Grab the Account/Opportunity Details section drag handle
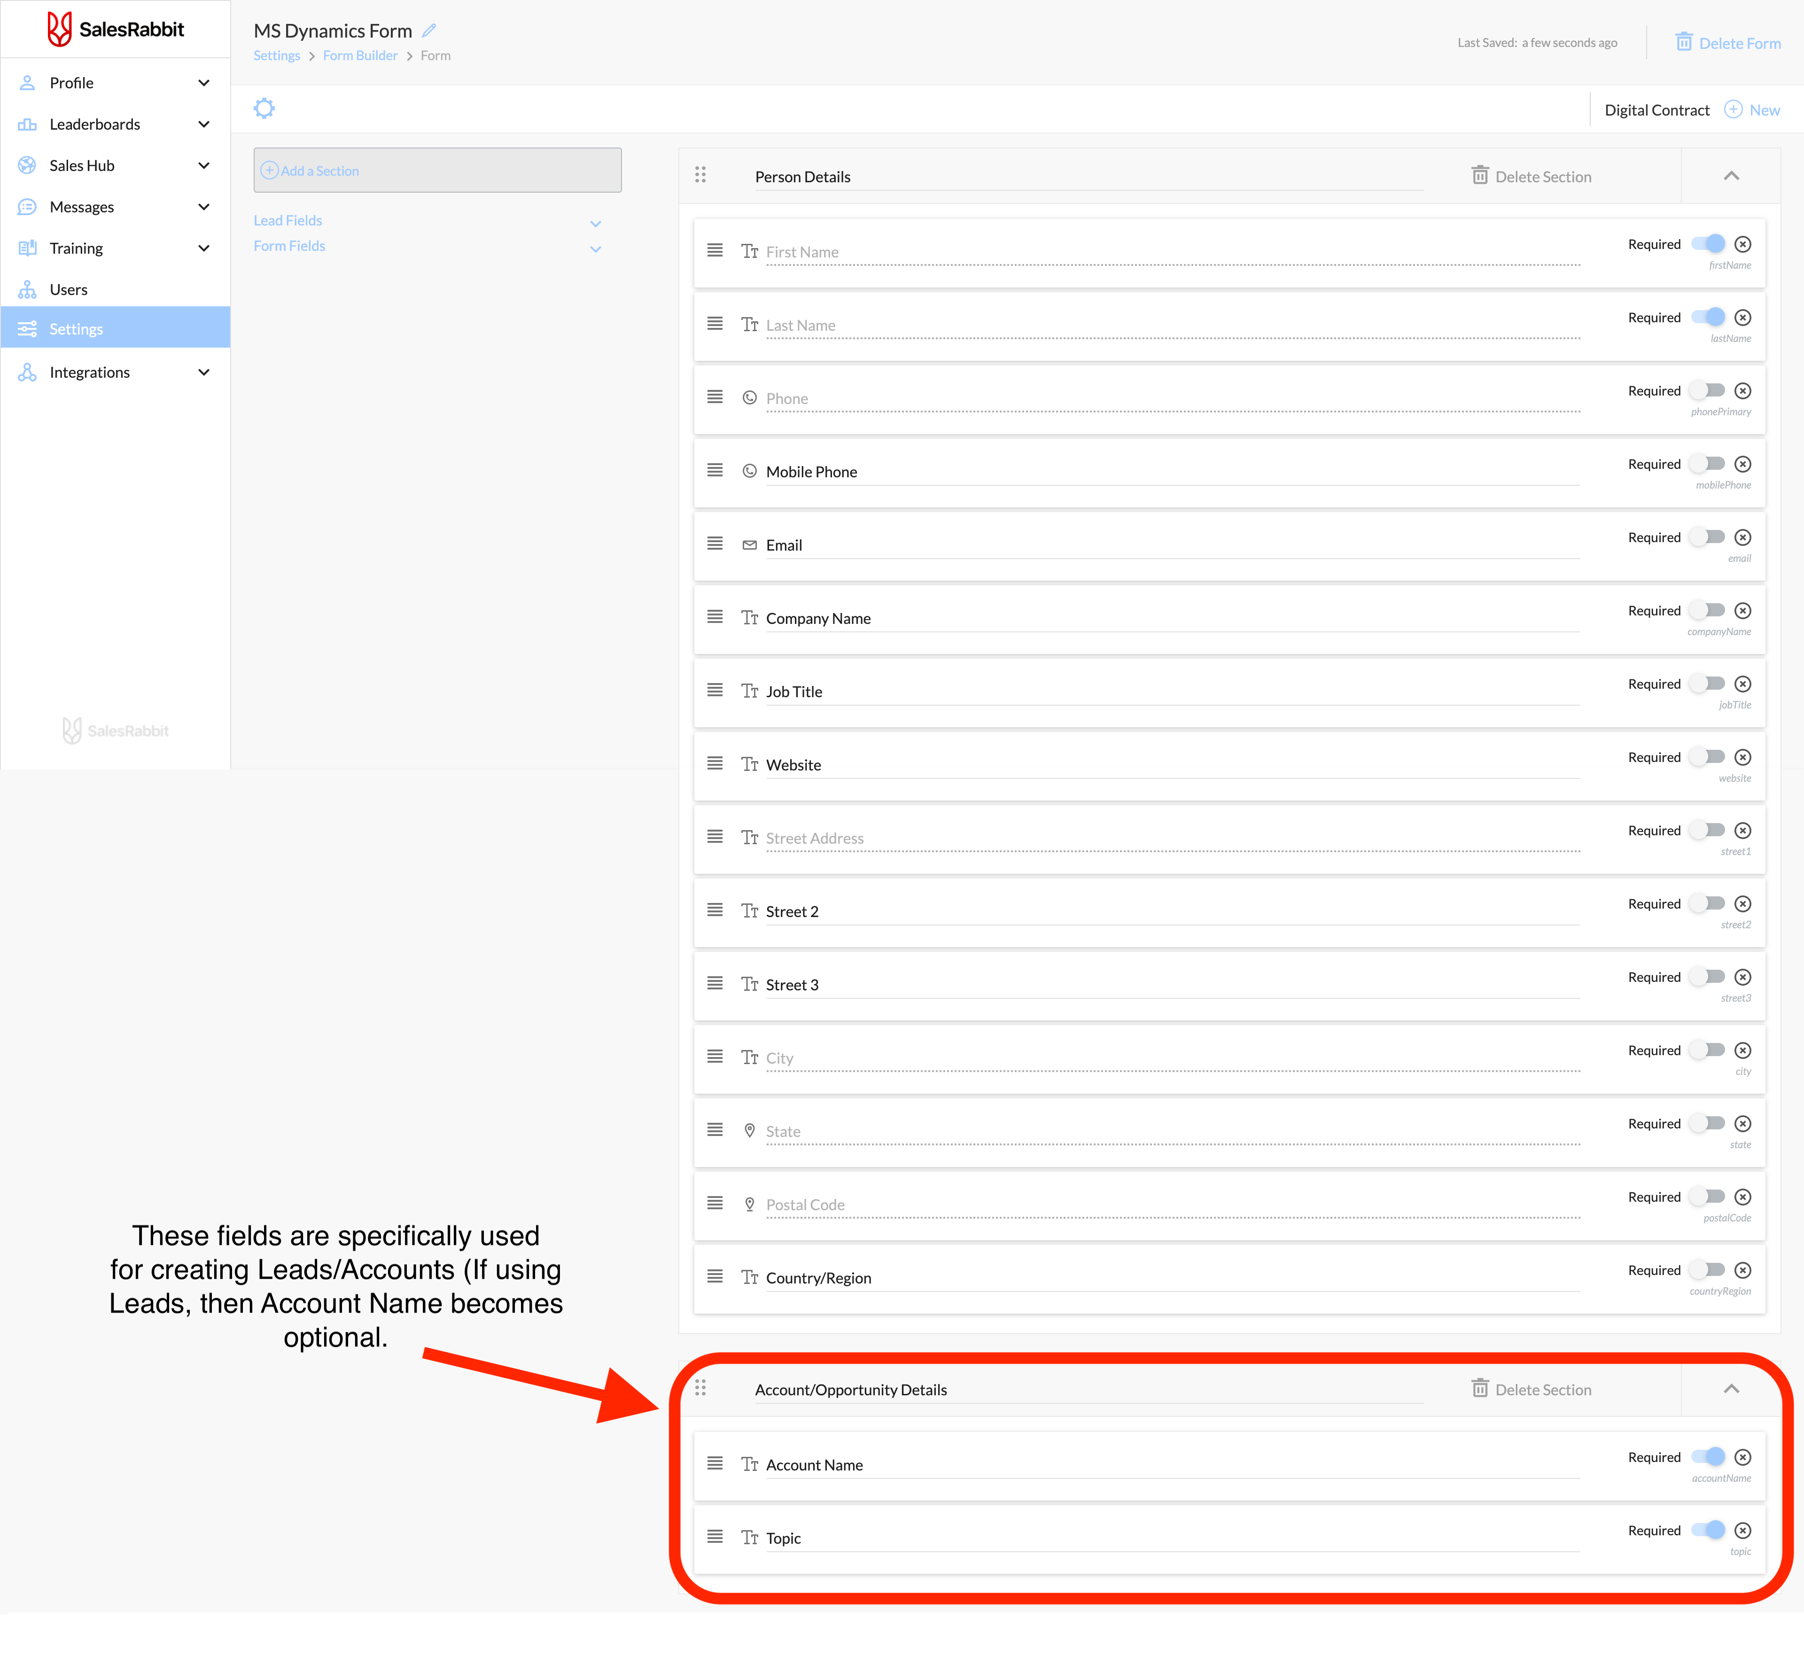 pyautogui.click(x=700, y=1388)
